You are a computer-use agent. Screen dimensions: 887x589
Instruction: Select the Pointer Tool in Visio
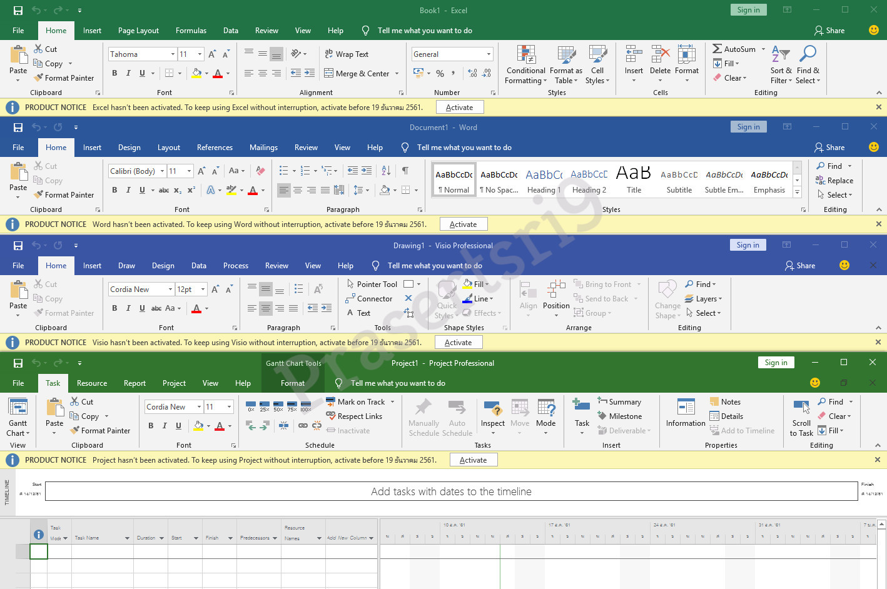point(372,284)
